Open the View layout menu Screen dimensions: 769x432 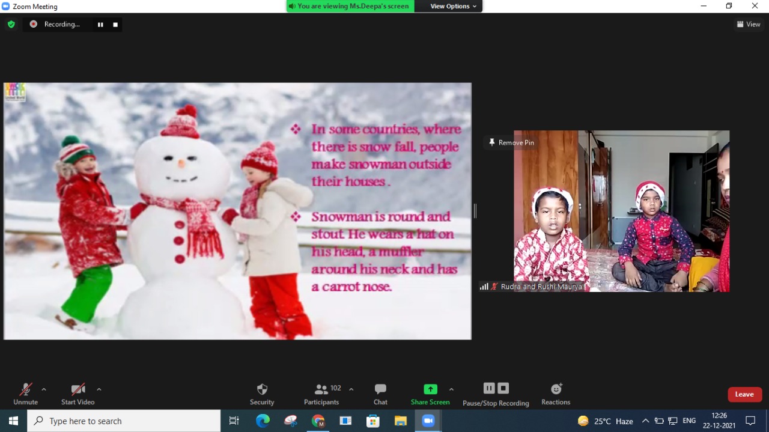click(749, 25)
